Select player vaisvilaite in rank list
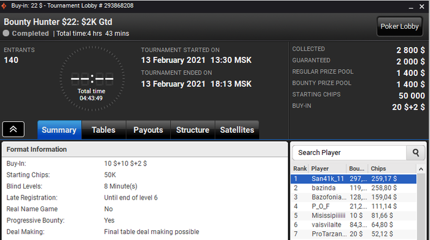 353,225
